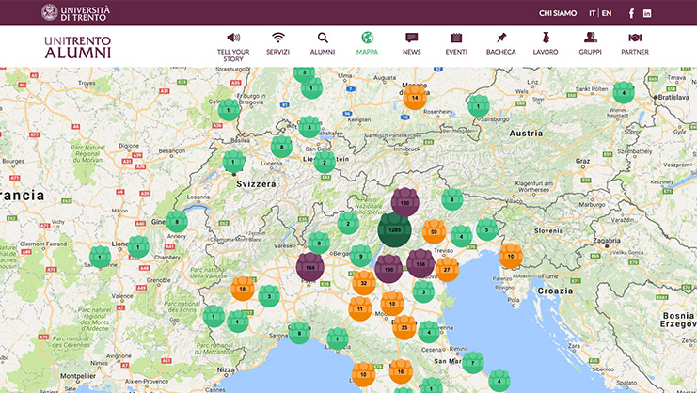697x393 pixels.
Task: Go to the BACHECA menu item
Action: tap(501, 52)
